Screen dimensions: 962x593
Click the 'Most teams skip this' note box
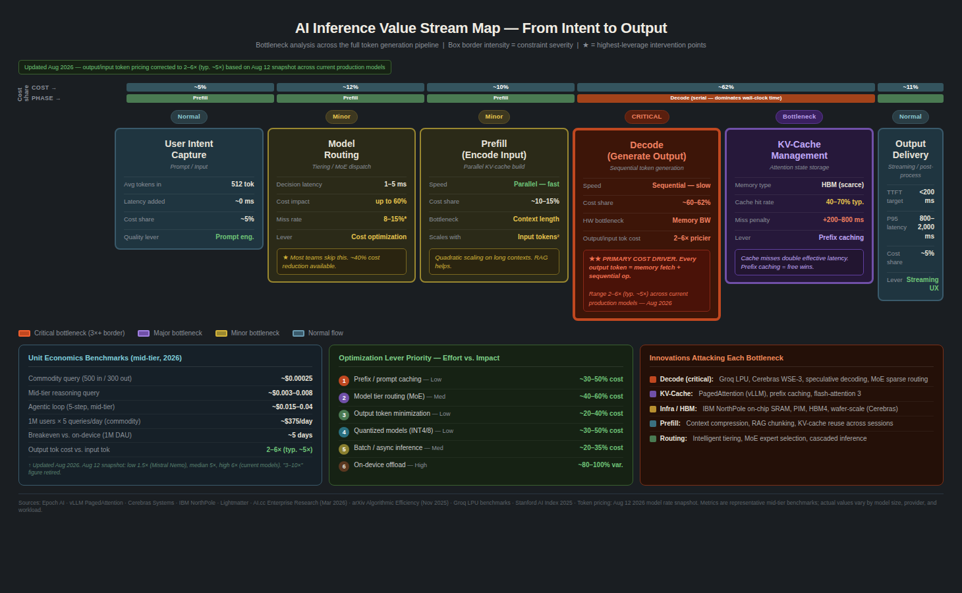click(341, 262)
